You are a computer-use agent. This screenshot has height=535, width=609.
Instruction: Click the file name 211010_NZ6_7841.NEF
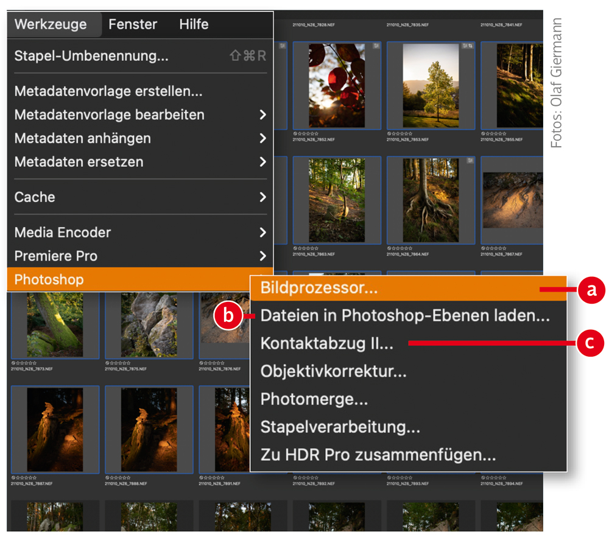click(x=501, y=25)
